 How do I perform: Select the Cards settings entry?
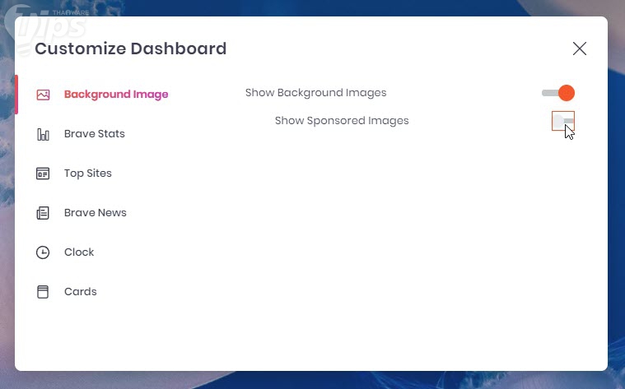click(80, 291)
